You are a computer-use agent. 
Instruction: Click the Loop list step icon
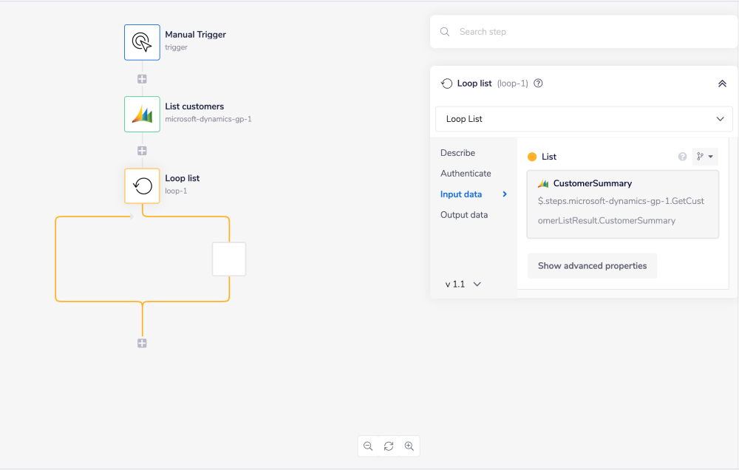coord(142,185)
